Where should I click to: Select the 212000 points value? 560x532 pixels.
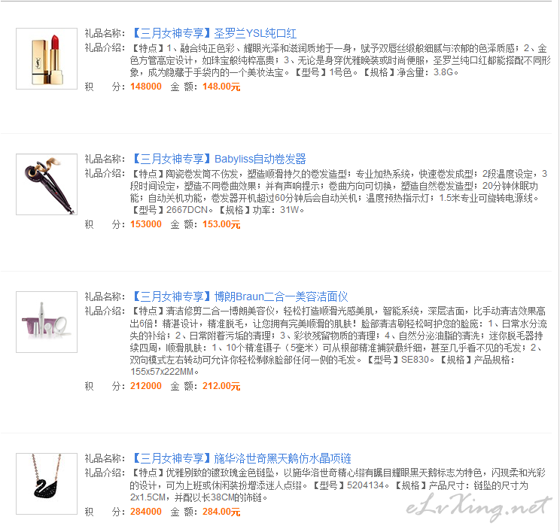point(146,386)
